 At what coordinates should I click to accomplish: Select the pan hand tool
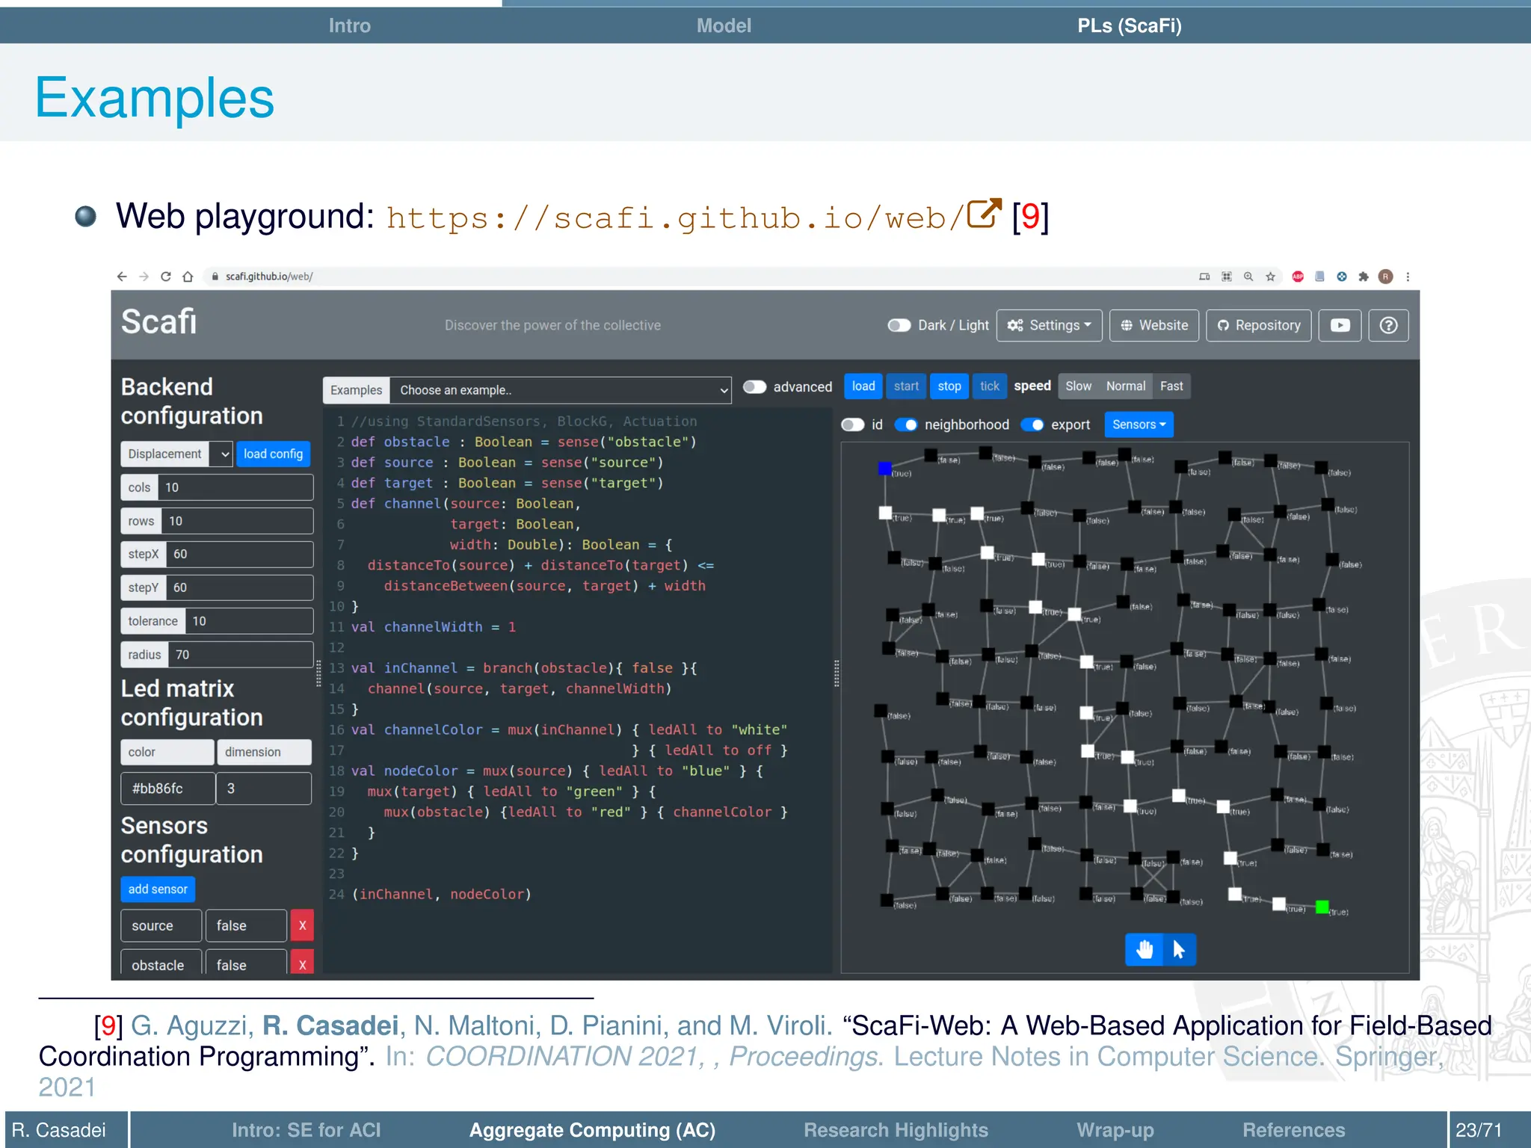tap(1144, 949)
